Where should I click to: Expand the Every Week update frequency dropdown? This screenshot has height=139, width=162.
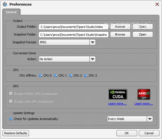[x=150, y=119]
